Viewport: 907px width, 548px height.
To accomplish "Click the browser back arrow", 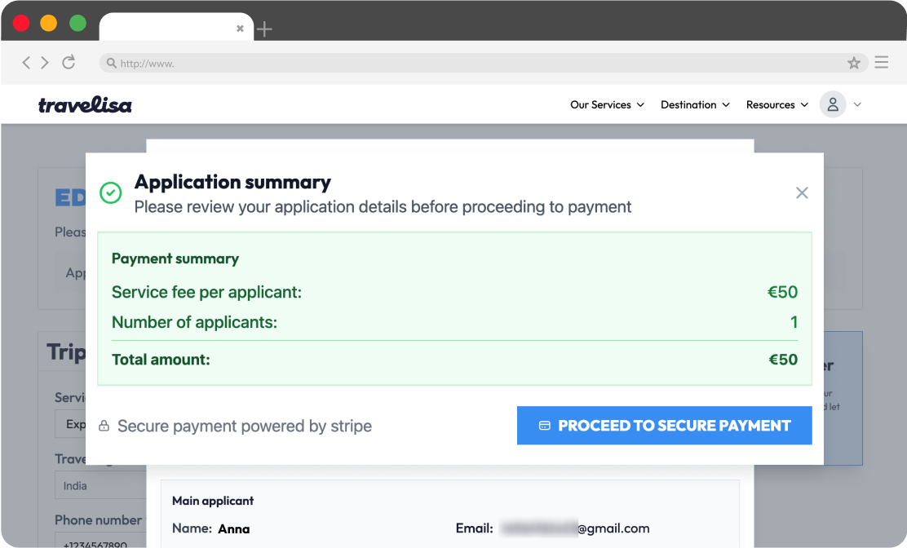I will tap(26, 63).
